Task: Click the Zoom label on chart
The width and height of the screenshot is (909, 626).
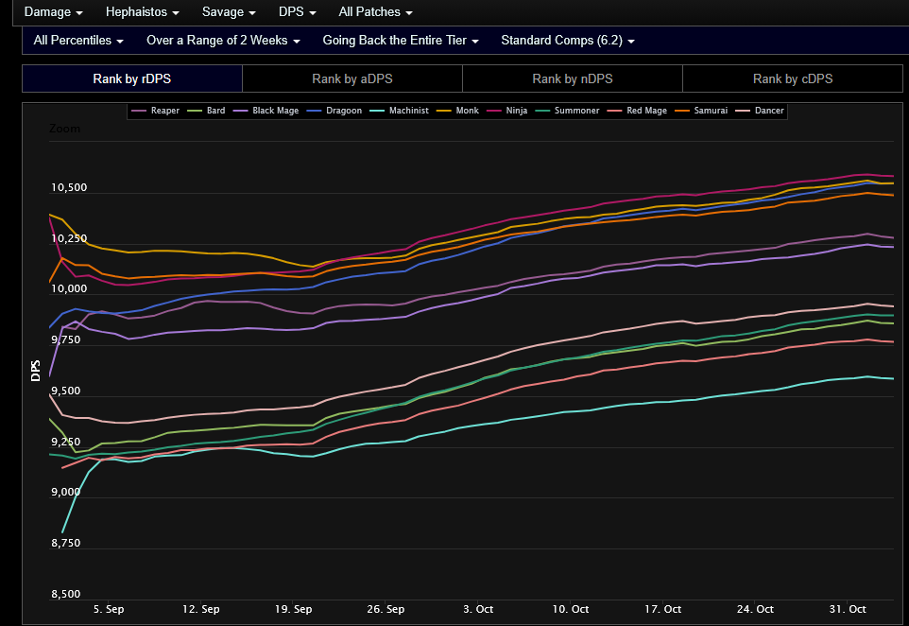Action: coord(65,129)
